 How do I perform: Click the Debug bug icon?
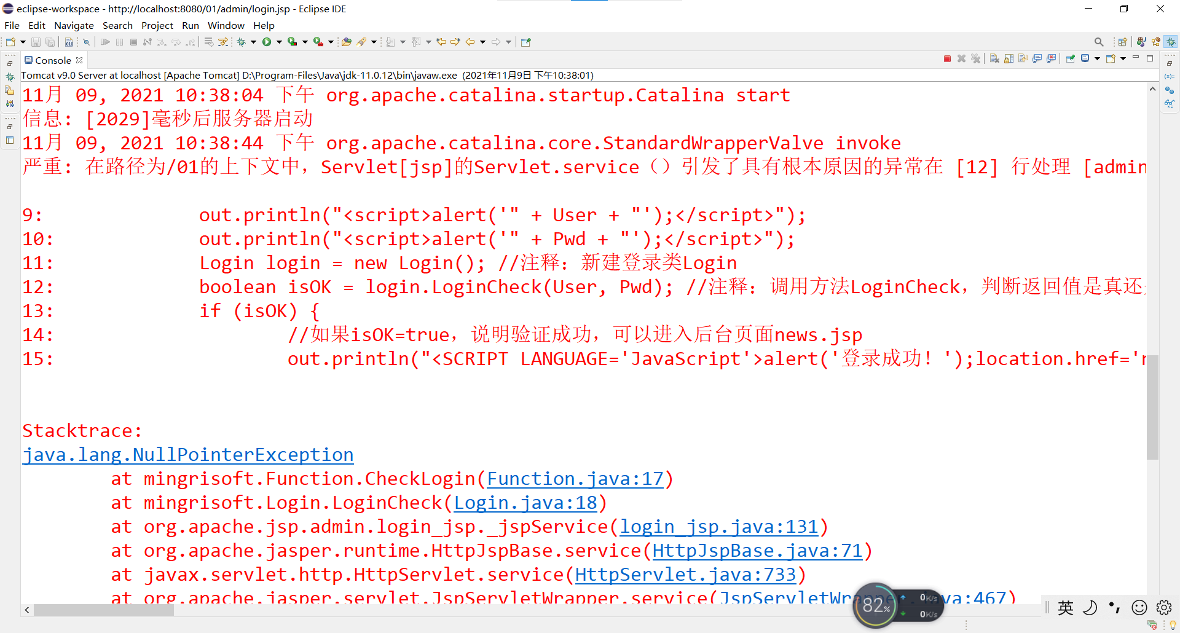coord(241,42)
